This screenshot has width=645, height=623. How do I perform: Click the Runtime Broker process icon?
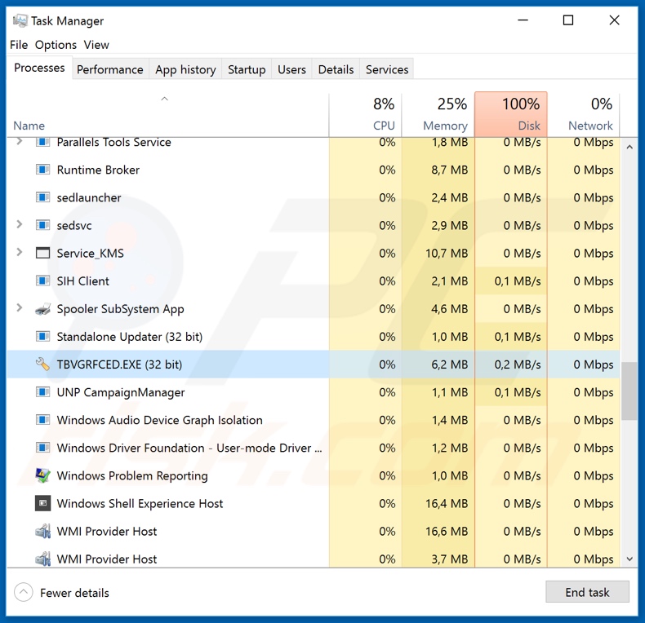(42, 170)
